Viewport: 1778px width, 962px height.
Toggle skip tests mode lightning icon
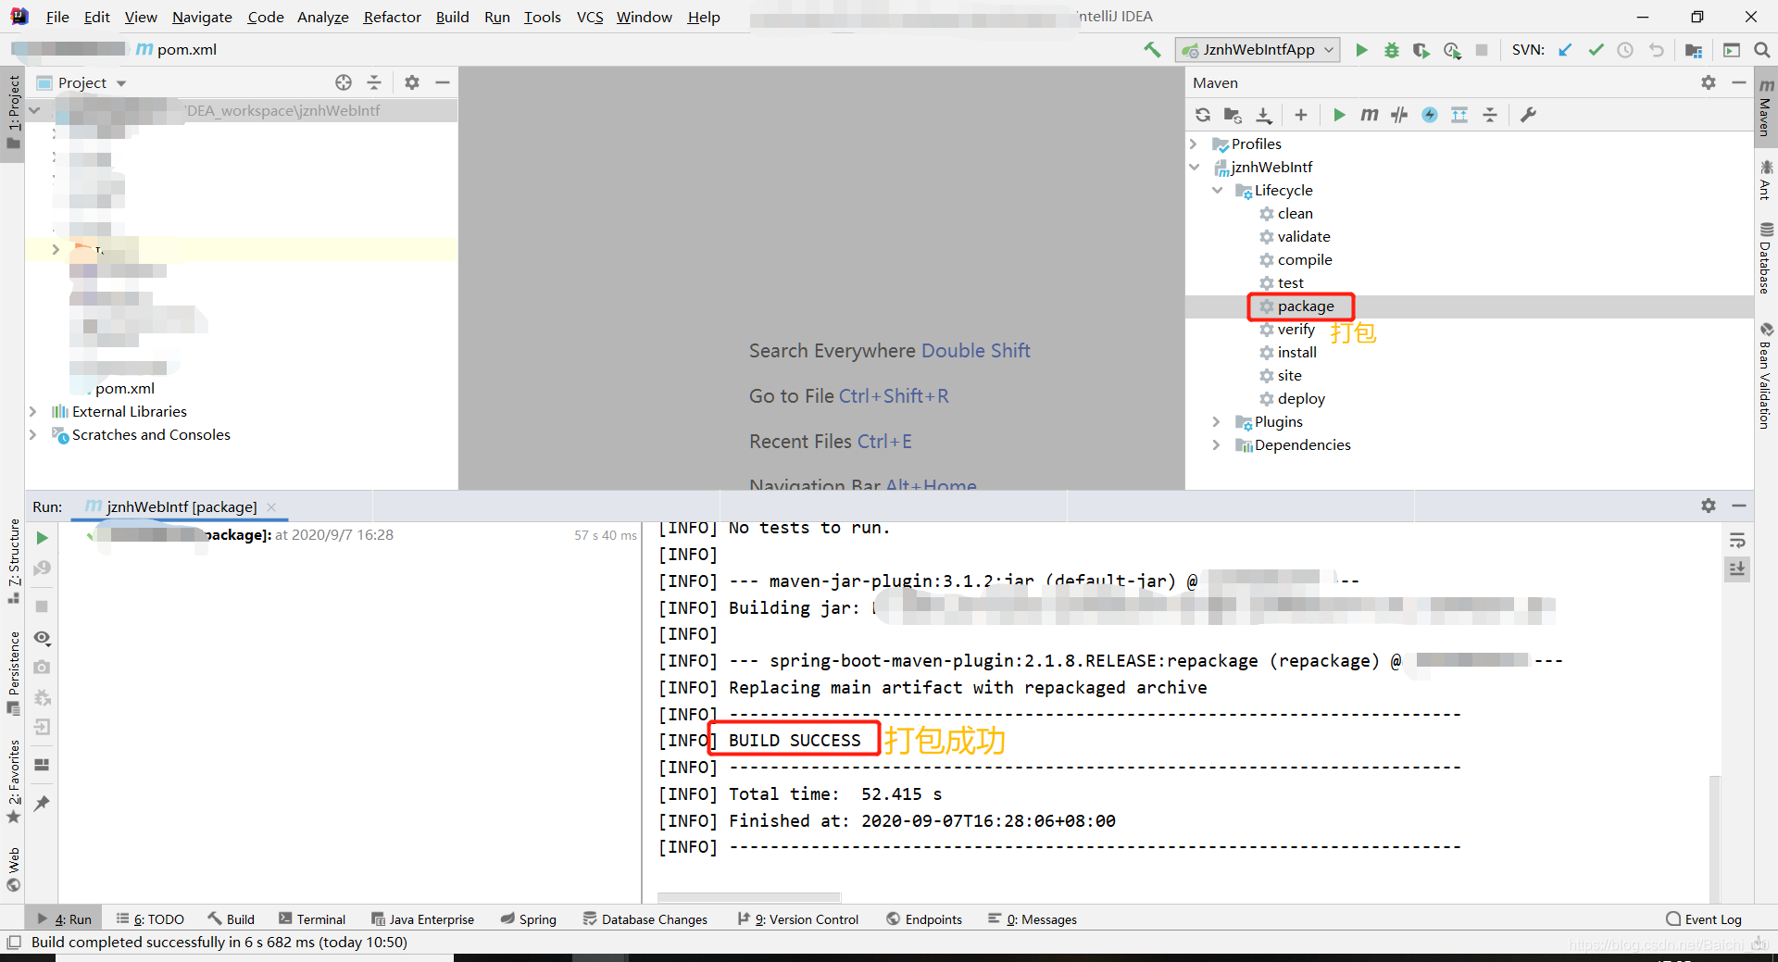[x=1430, y=115]
